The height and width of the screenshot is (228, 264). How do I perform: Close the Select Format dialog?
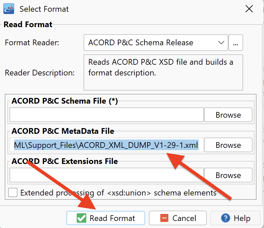249,9
